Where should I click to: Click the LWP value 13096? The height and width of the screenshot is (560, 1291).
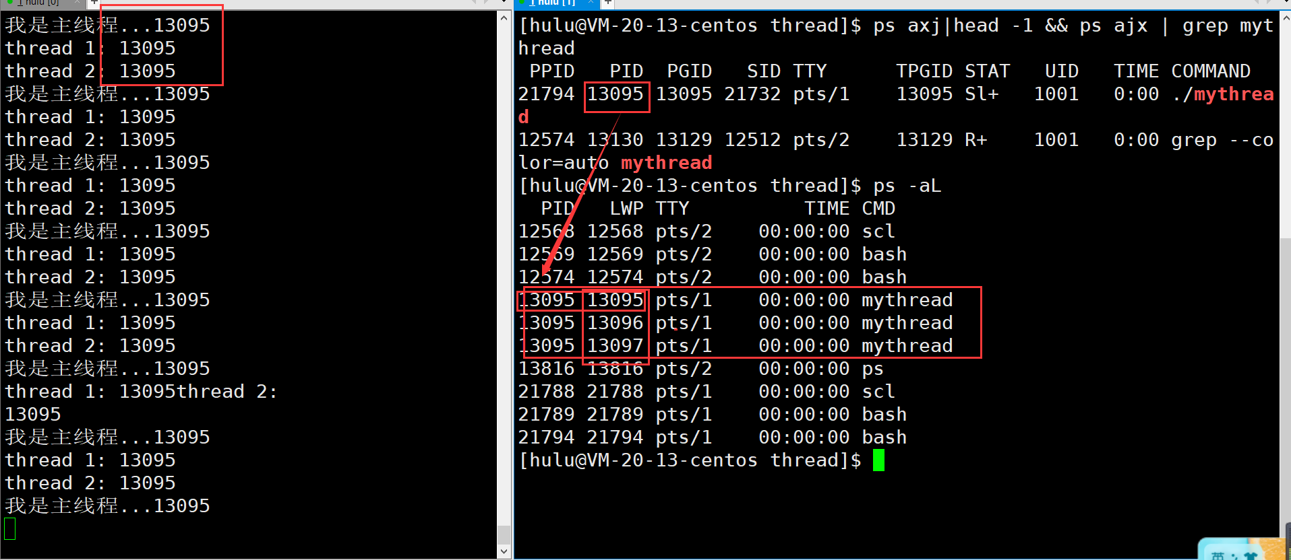(615, 323)
